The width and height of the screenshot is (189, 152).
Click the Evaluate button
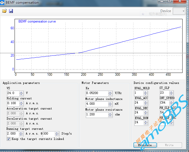click(145, 145)
